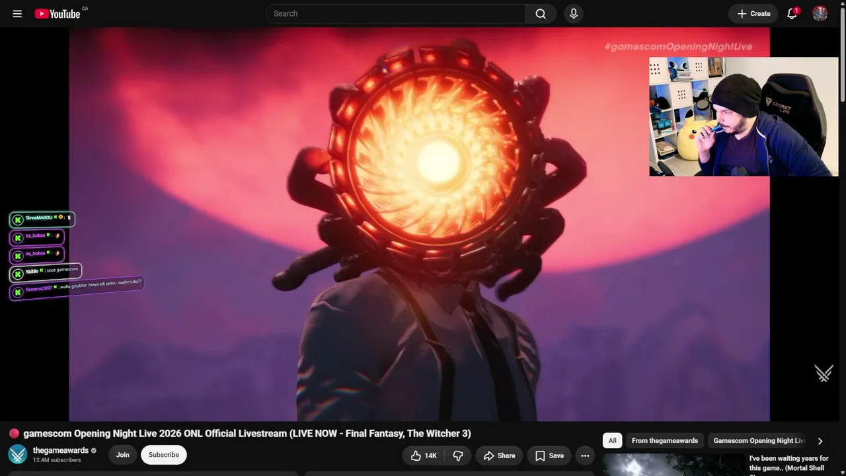This screenshot has width=846, height=476.
Task: Save the video to a playlist
Action: [549, 456]
